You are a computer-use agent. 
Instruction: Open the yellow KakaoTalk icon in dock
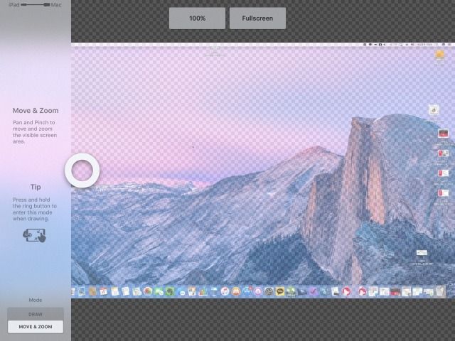279,291
